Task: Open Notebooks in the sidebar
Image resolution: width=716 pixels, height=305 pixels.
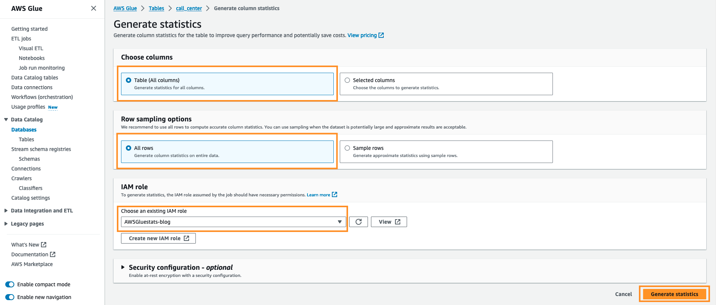Action: (x=32, y=58)
